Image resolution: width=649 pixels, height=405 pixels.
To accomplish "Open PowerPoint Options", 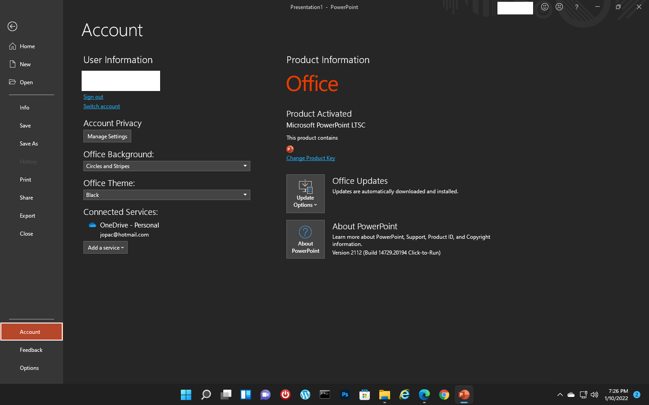I will pos(32,368).
